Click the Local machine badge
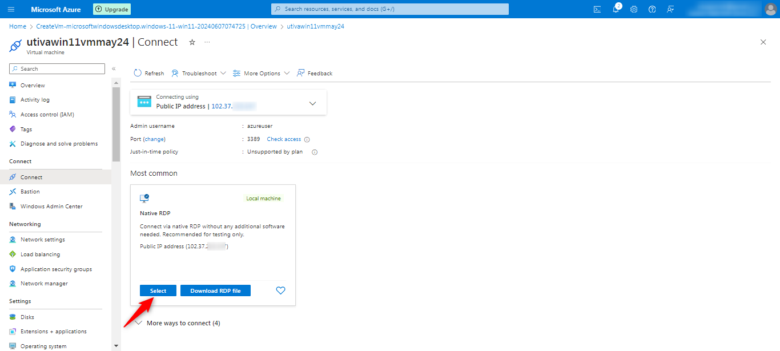 point(263,199)
